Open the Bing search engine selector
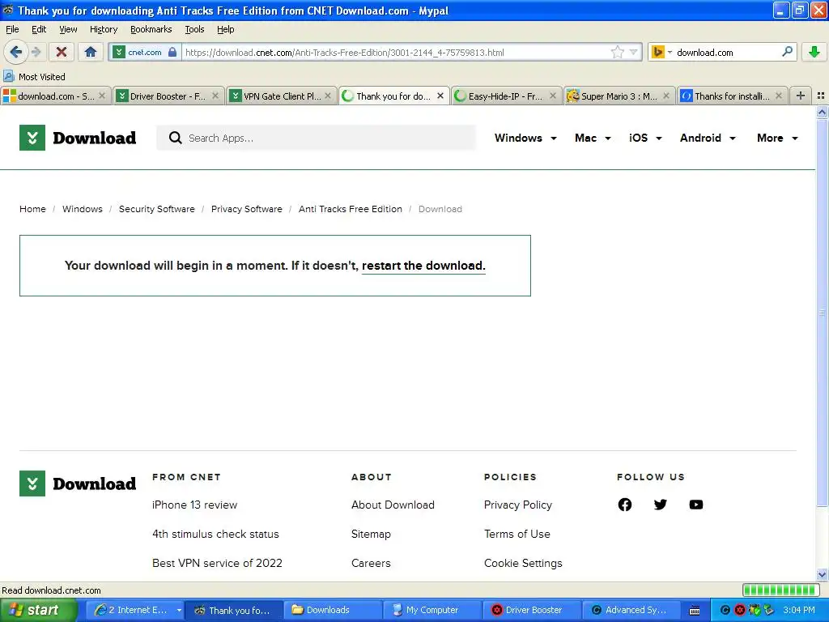 [x=661, y=52]
